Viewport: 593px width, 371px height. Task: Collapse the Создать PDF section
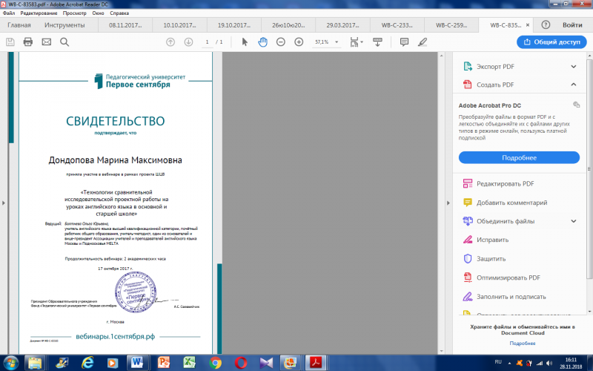574,85
